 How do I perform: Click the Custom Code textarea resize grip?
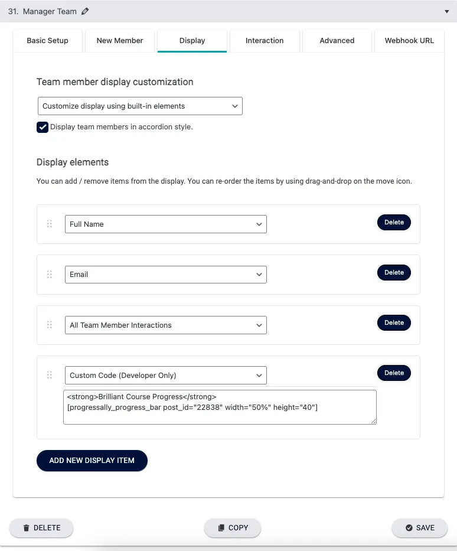click(x=374, y=421)
